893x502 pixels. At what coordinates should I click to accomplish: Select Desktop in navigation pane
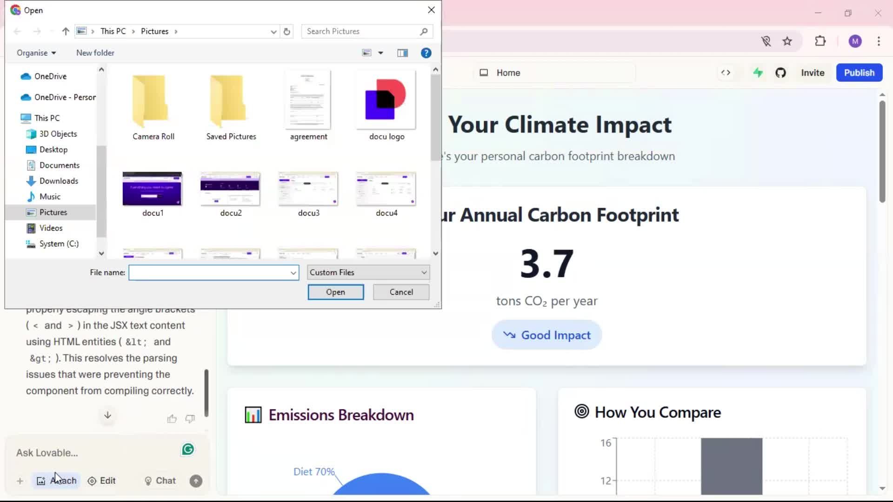click(x=53, y=149)
